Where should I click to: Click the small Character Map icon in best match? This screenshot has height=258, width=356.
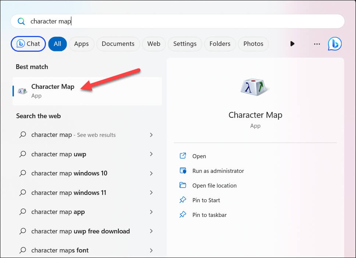tap(22, 91)
